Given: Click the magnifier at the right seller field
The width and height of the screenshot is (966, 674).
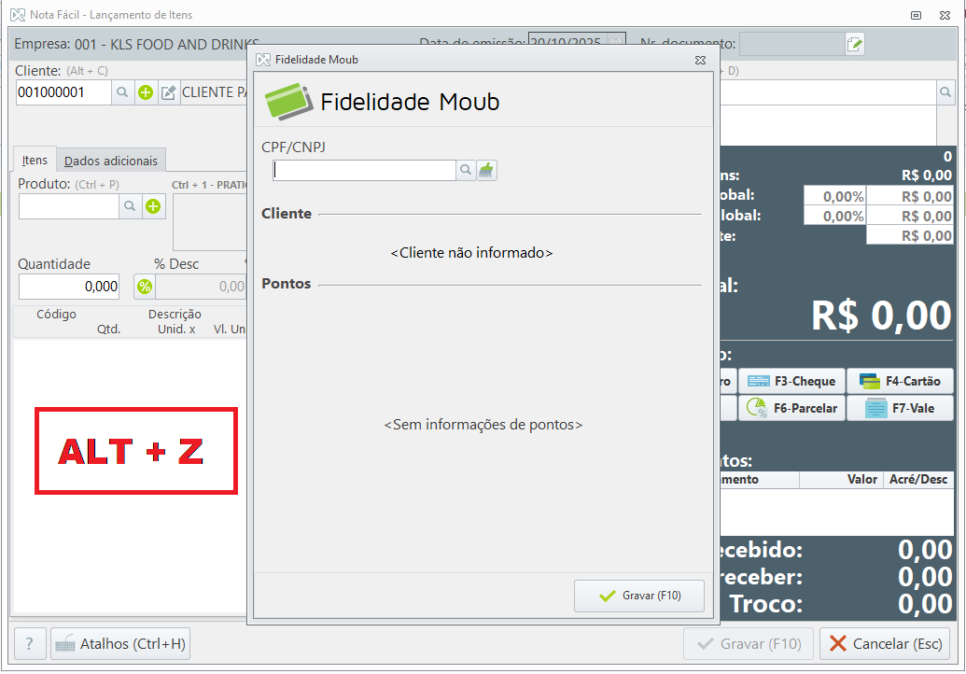Looking at the screenshot, I should [x=945, y=92].
